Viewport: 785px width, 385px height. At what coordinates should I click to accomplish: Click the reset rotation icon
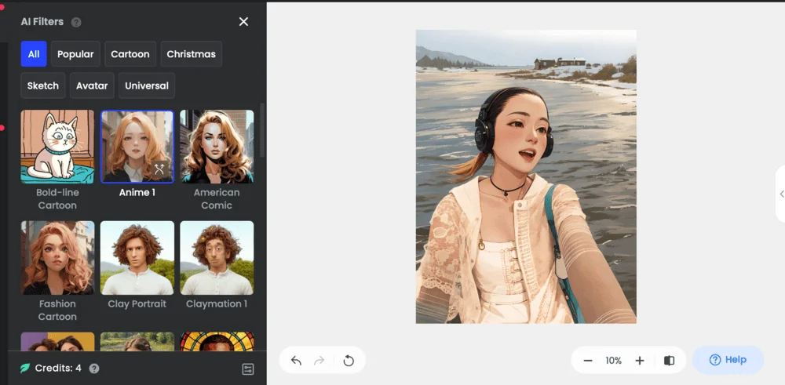(x=349, y=361)
